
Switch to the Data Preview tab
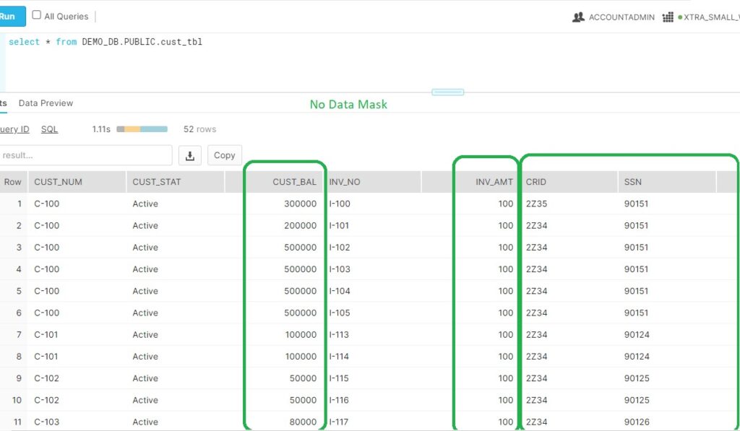coord(45,103)
